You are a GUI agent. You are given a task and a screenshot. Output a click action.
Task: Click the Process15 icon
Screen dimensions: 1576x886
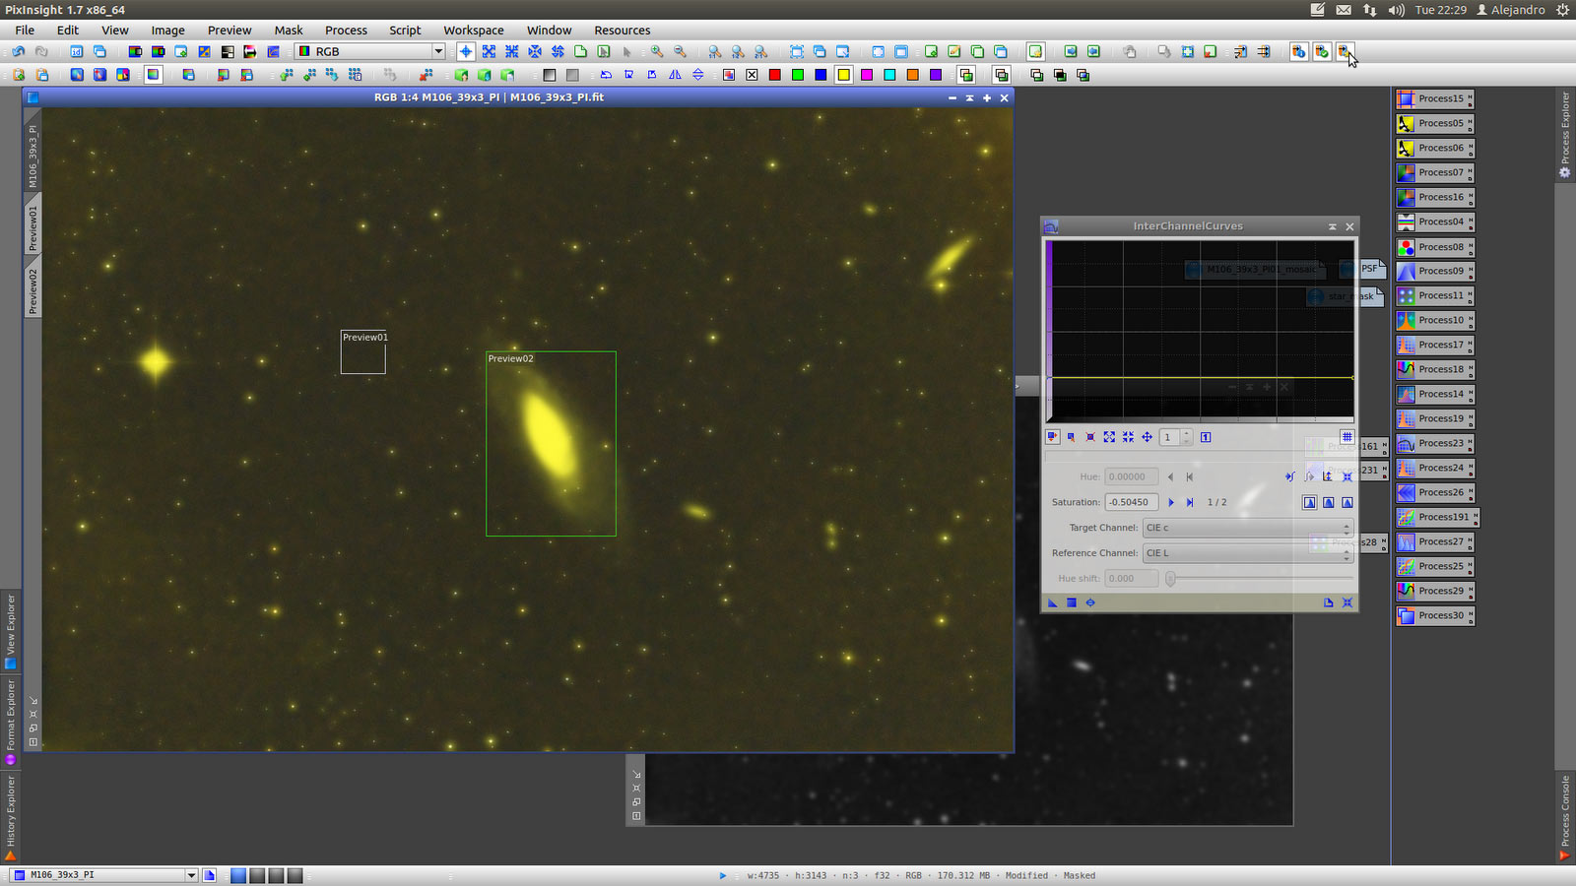pos(1435,98)
